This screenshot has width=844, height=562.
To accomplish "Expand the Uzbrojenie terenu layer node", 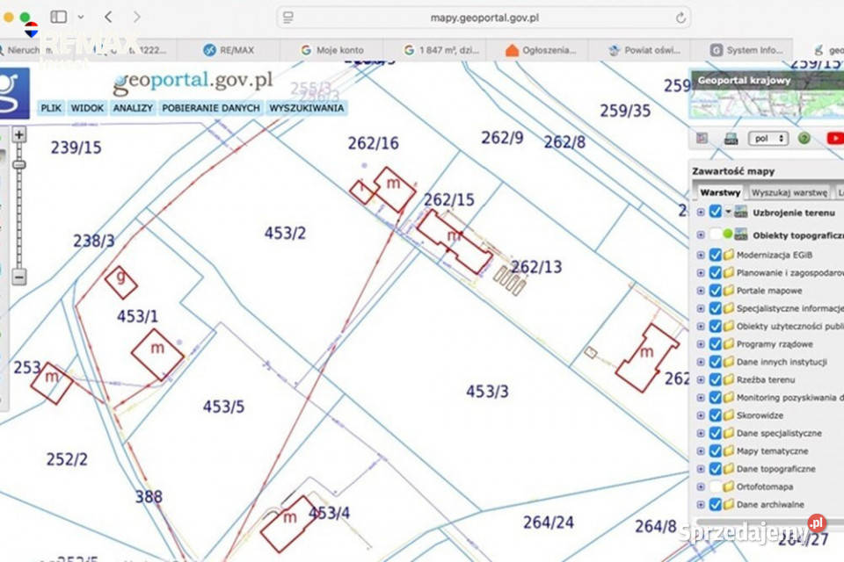I will point(701,213).
